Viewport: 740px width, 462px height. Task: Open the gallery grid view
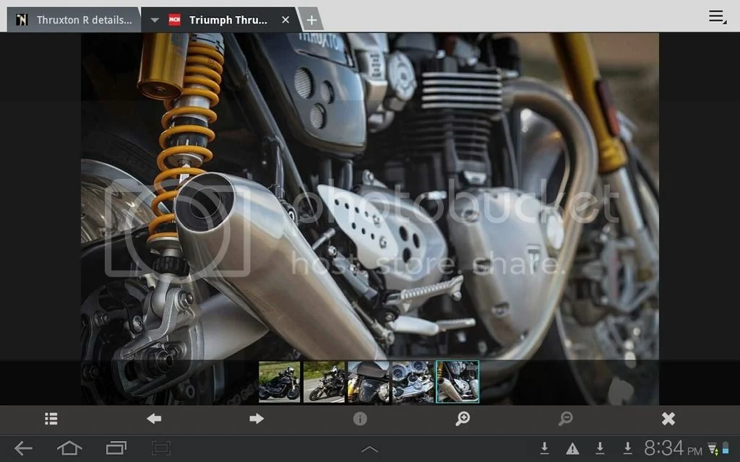51,419
